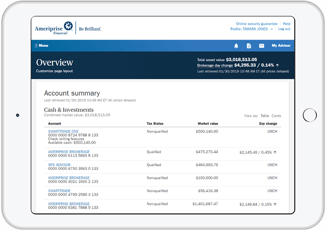Open AMERIPRISE BROKERAGE account with $475,275.44
This screenshot has width=326, height=231.
pyautogui.click(x=69, y=151)
